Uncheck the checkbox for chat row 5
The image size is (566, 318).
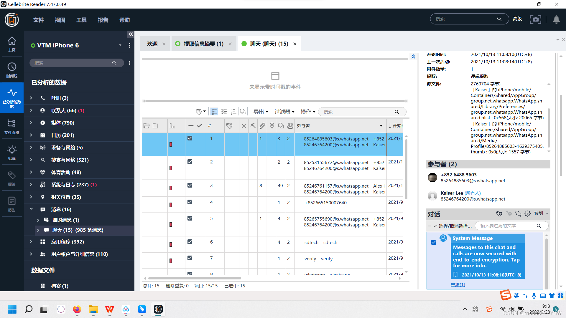(190, 218)
